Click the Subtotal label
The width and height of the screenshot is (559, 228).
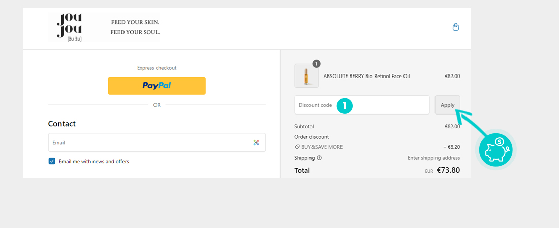click(304, 126)
